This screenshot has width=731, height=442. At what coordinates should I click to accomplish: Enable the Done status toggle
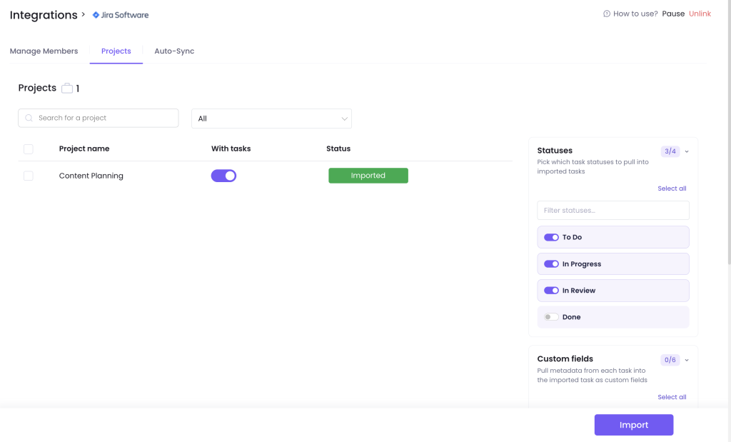tap(552, 317)
